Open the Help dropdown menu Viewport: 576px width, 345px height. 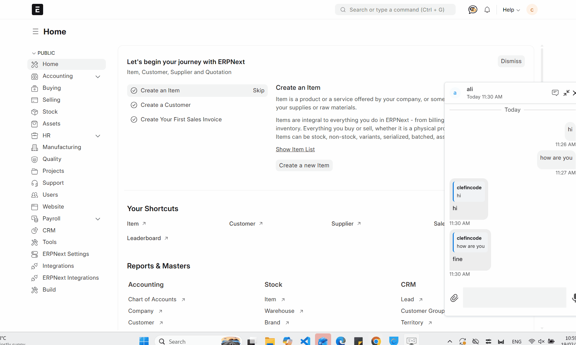[x=511, y=10]
